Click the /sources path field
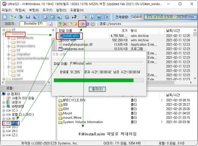This screenshot has width=198, height=146. (152, 24)
